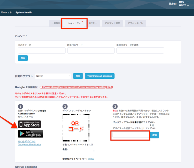The image size is (194, 168).
Task: Open the App Store download badge
Action: 29,124
